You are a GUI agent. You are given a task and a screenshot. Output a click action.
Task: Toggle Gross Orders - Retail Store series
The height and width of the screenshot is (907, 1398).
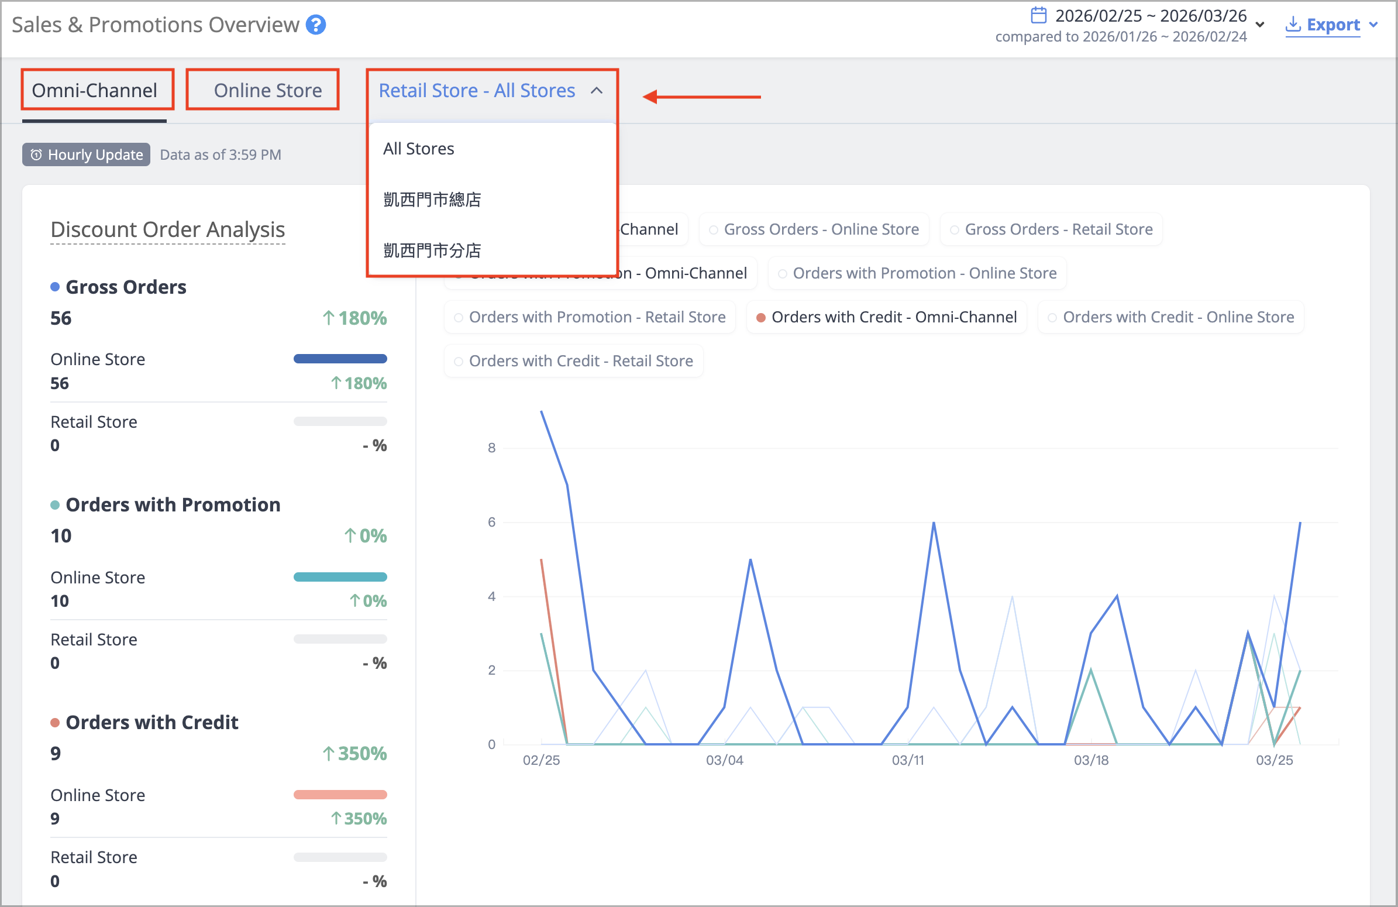[x=1052, y=229]
